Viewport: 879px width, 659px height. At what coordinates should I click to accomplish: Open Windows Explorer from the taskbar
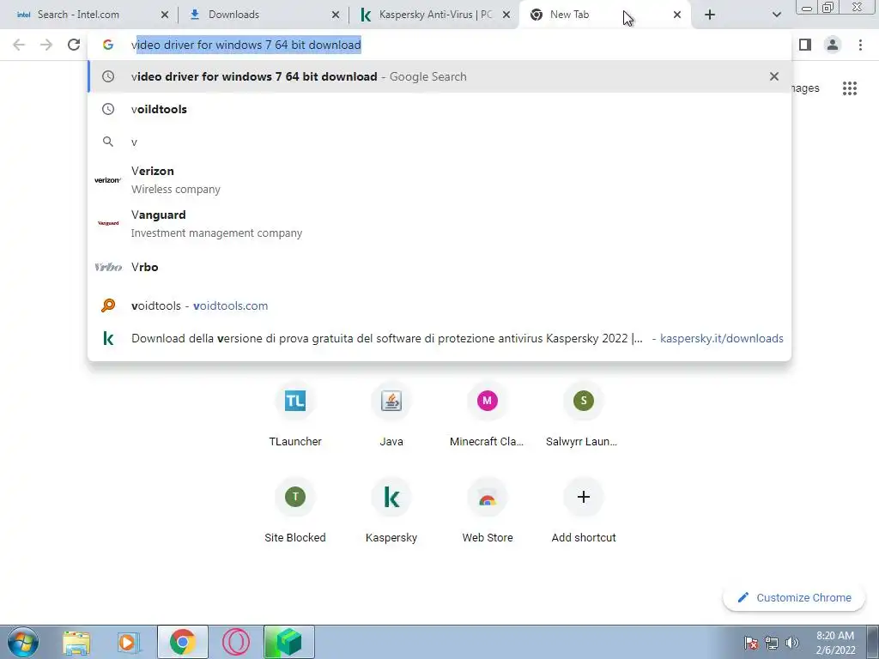(x=76, y=642)
